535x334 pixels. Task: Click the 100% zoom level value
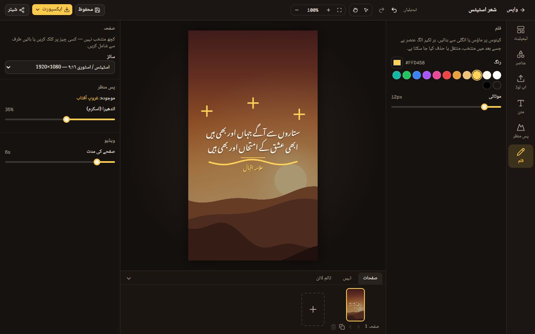[313, 10]
